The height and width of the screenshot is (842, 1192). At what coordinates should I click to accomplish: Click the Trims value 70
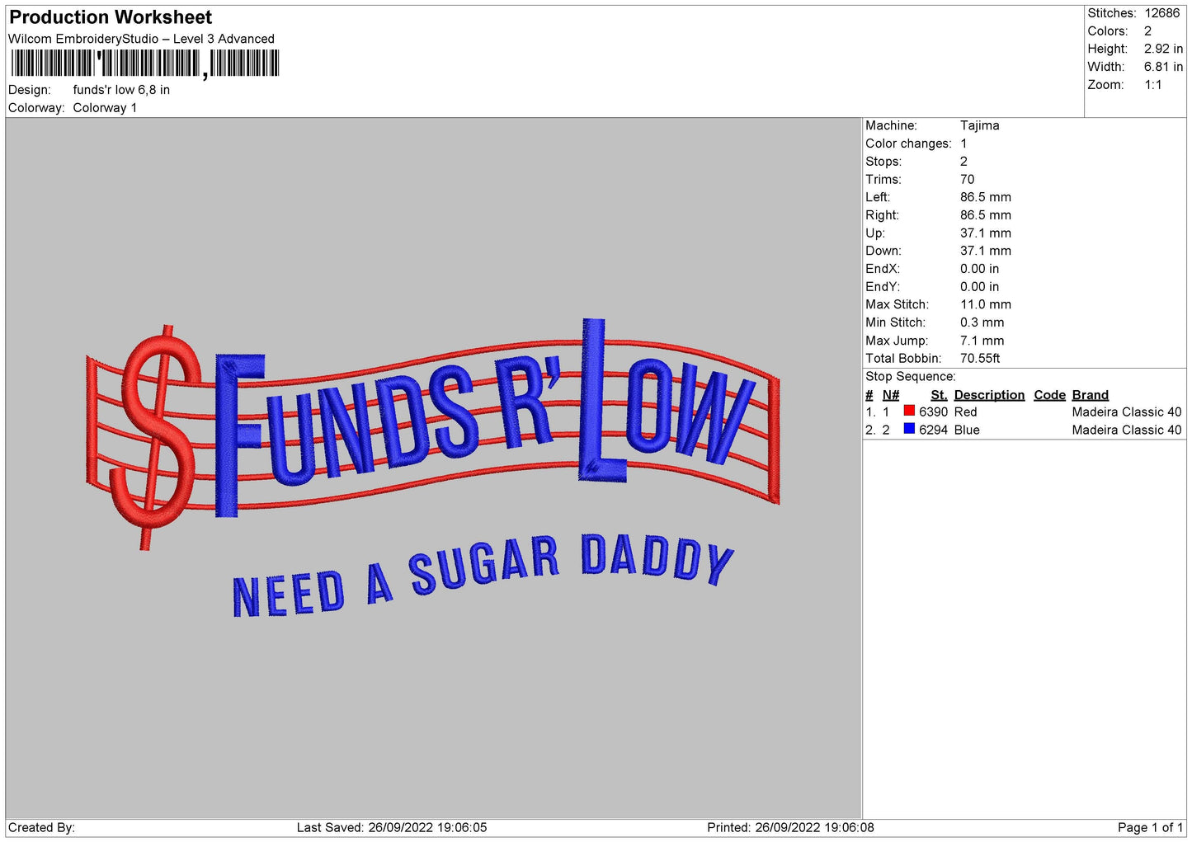967,180
